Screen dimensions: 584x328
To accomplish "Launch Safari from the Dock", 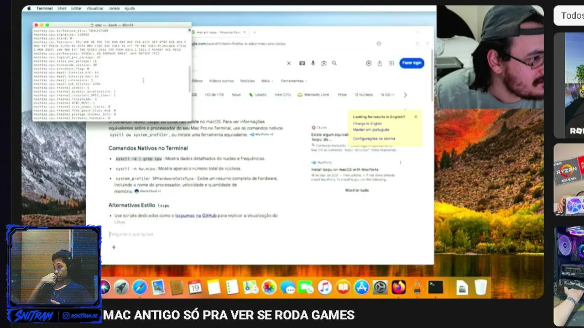I will (x=140, y=287).
